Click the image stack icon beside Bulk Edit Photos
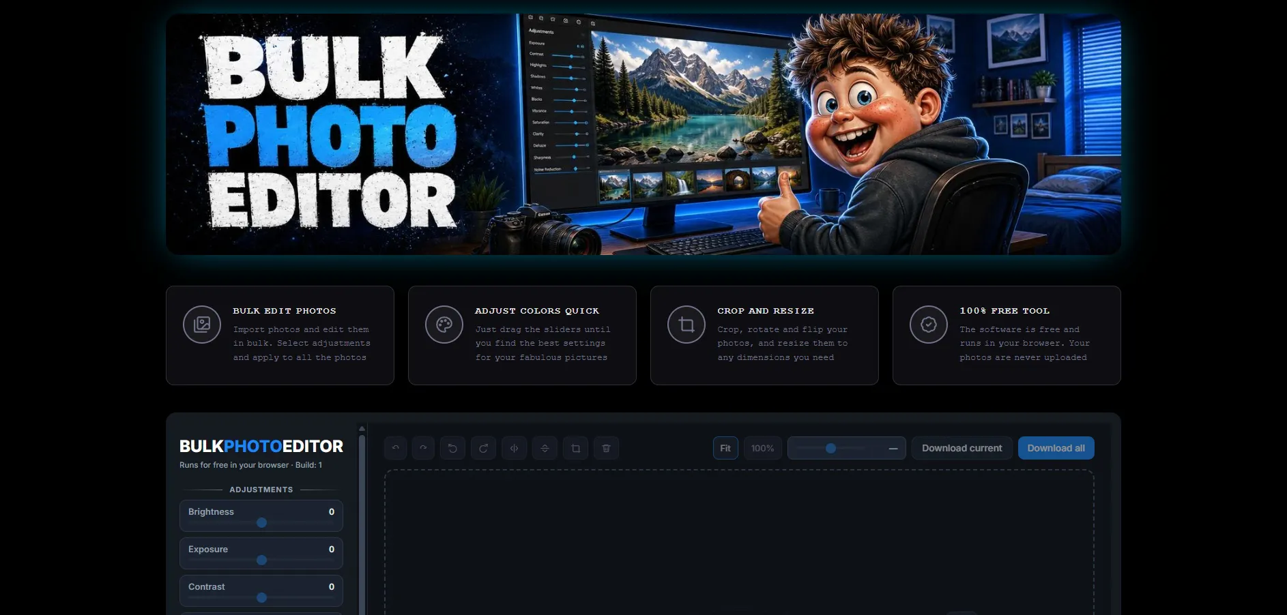This screenshot has width=1287, height=615. click(202, 325)
